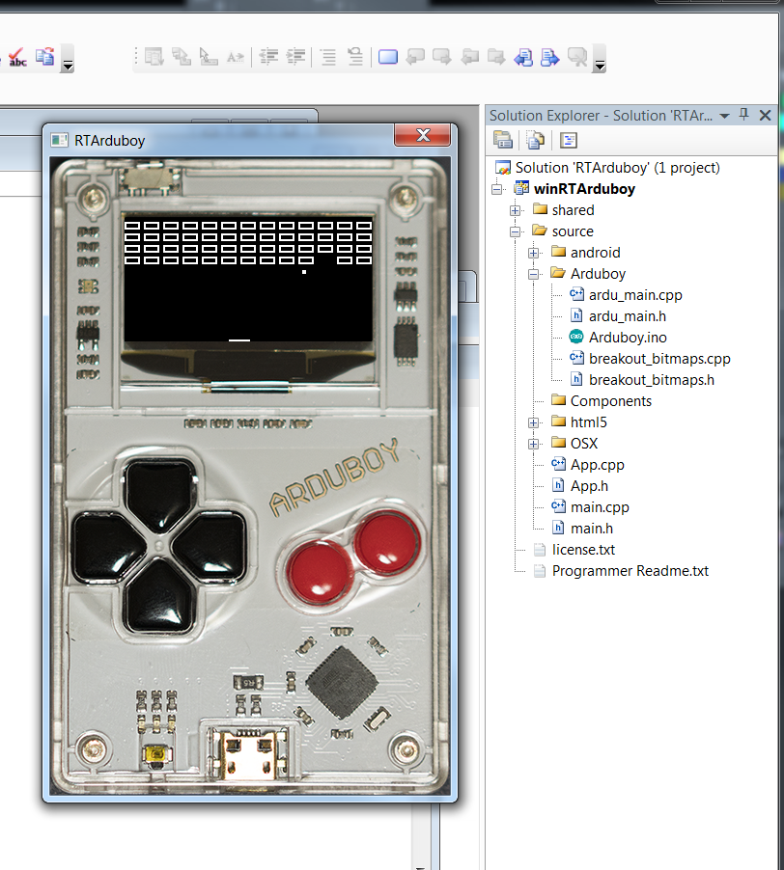The image size is (784, 870).
Task: Click the Increase Indent toolbar icon
Action: (296, 58)
